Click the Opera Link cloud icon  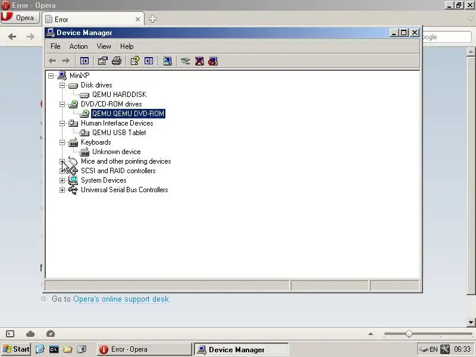click(x=30, y=334)
